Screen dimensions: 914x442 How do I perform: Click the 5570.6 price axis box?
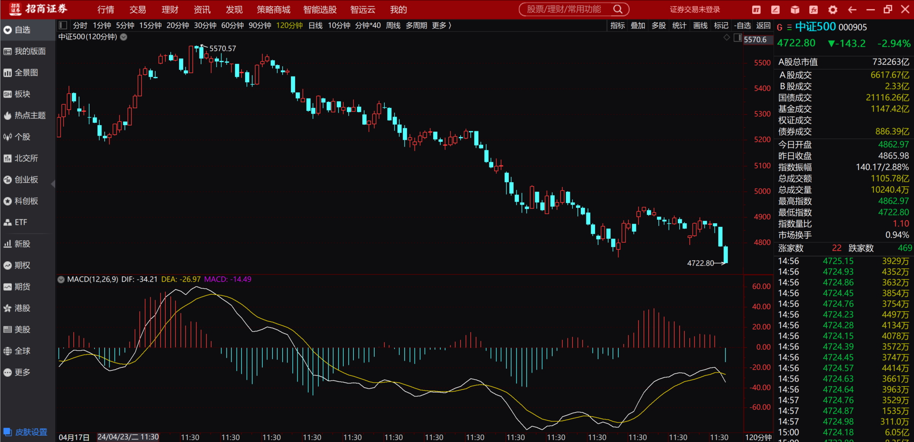tap(757, 39)
